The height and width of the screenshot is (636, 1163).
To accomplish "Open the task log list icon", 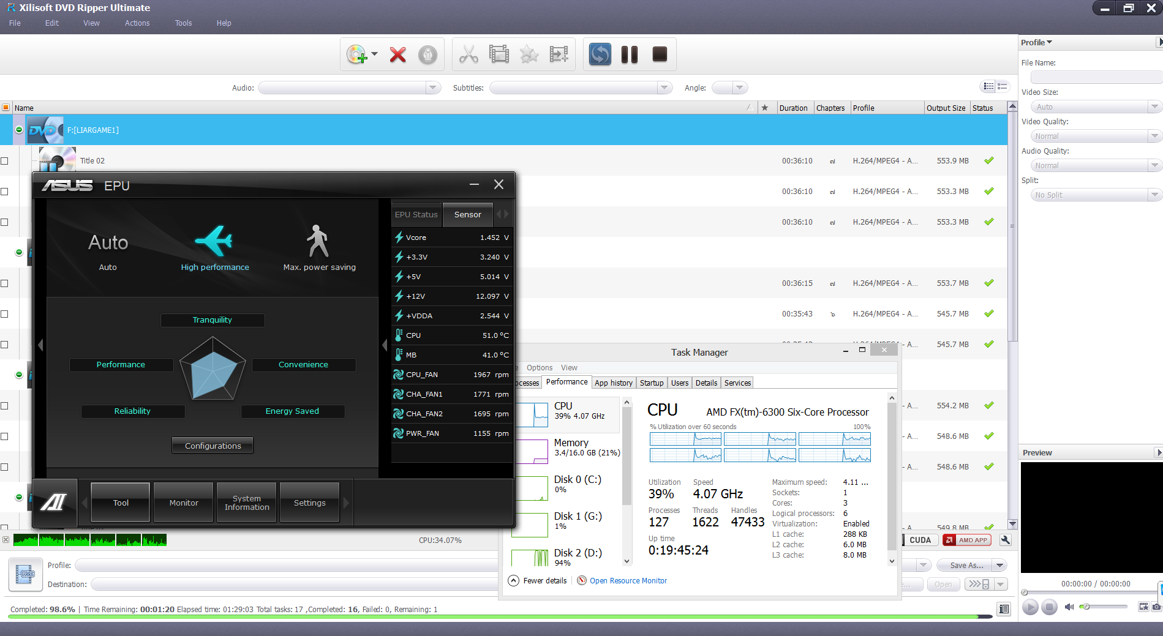I will tap(1004, 609).
